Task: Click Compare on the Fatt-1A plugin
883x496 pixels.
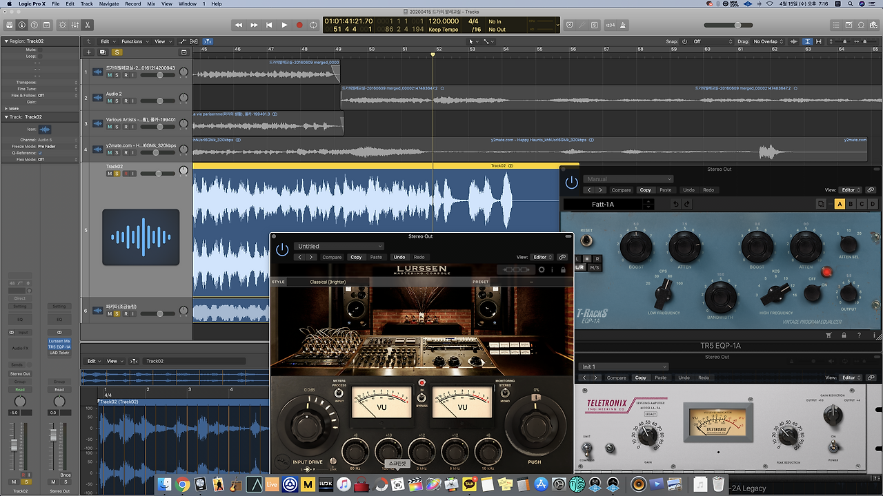Action: click(x=621, y=190)
